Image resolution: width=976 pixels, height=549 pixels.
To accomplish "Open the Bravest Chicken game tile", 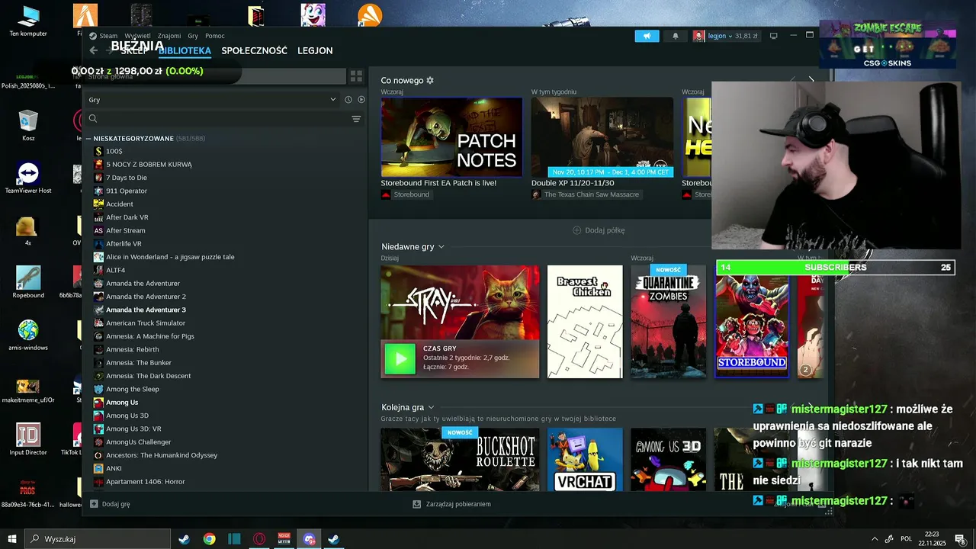I will (x=585, y=322).
